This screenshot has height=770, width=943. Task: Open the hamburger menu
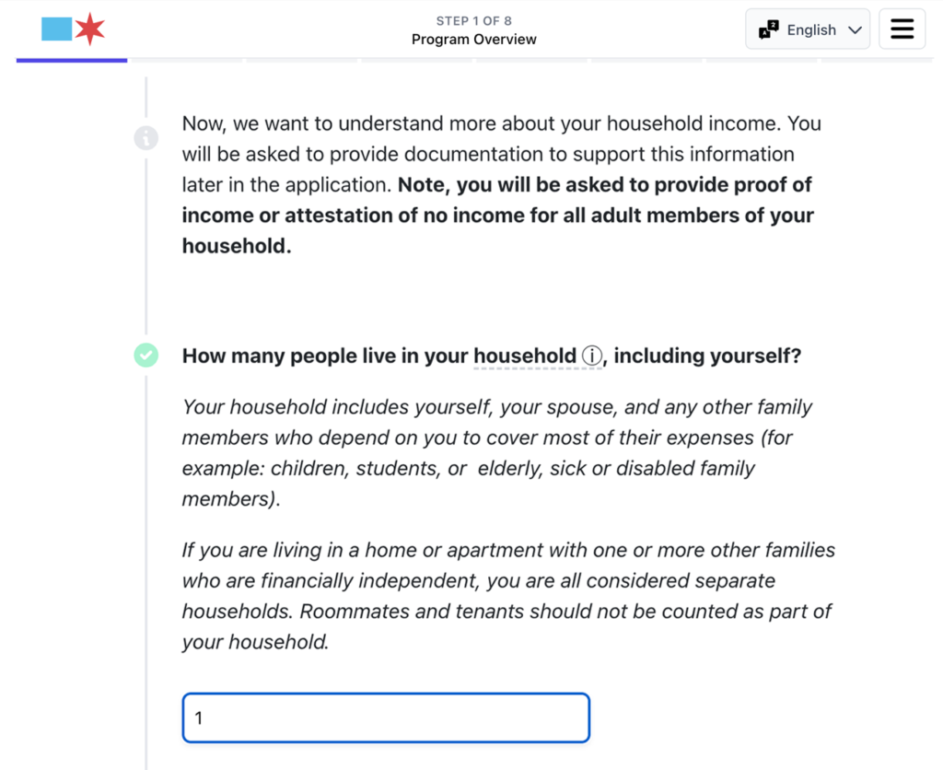902,29
